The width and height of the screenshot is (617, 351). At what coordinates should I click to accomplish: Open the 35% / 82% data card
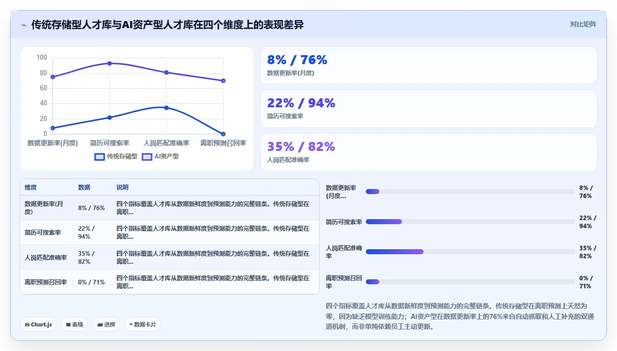pos(429,152)
